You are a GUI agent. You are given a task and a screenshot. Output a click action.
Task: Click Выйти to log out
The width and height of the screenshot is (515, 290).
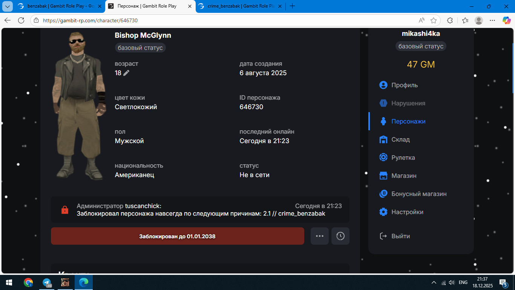tap(400, 236)
